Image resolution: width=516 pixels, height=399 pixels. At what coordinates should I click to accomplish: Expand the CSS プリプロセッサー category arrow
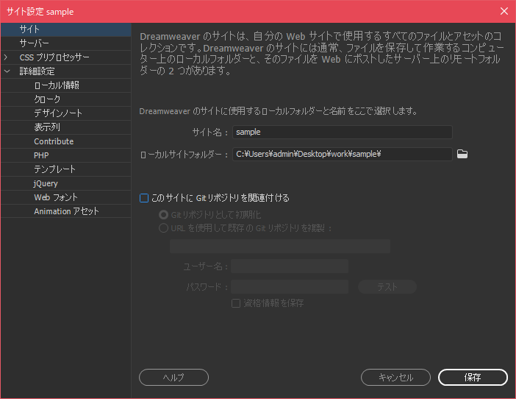click(x=6, y=57)
